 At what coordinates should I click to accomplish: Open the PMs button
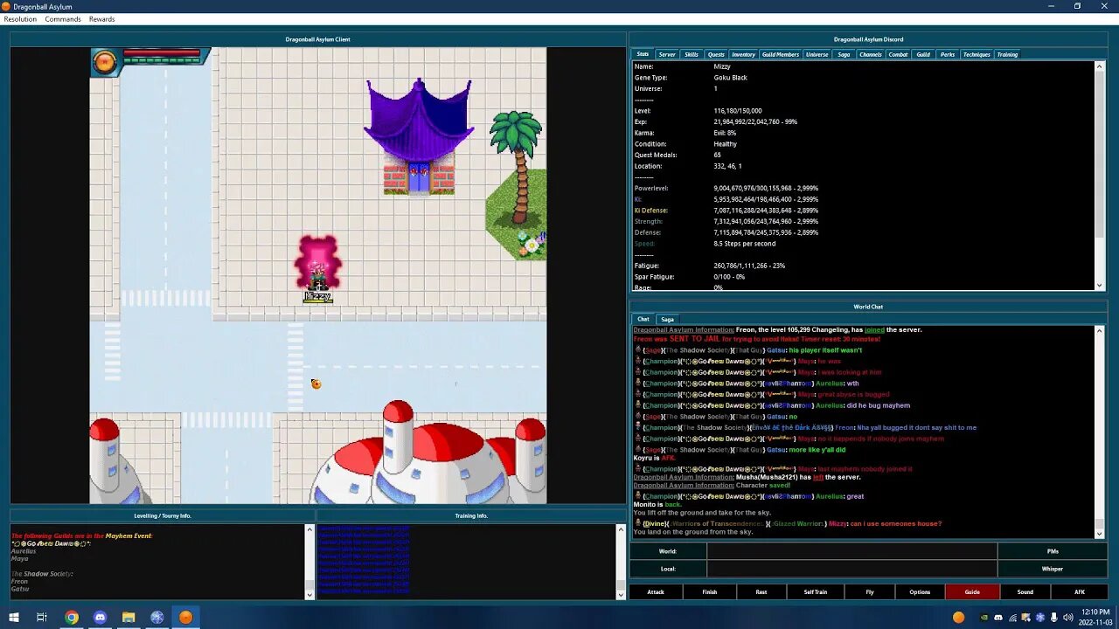1053,551
